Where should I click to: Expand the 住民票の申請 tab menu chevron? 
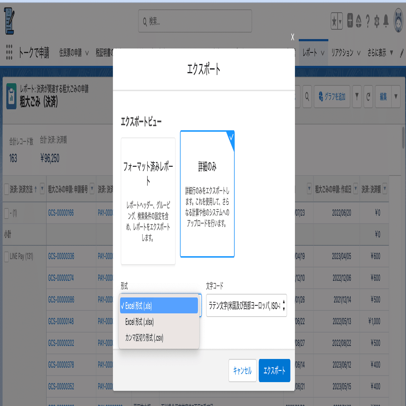point(87,53)
